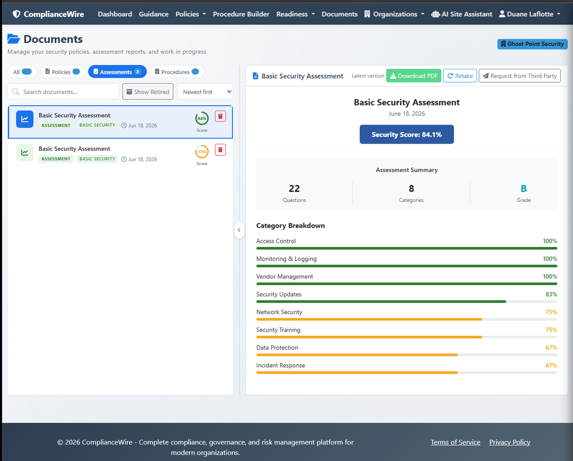The width and height of the screenshot is (573, 461).
Task: Click the Search documents field
Action: click(63, 92)
